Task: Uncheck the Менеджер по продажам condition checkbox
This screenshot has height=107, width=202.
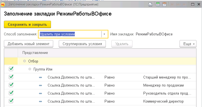Action: coord(11,85)
